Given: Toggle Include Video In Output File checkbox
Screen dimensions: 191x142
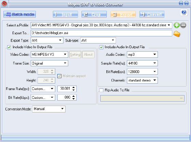Looking at the screenshot, I should pos(9,47).
